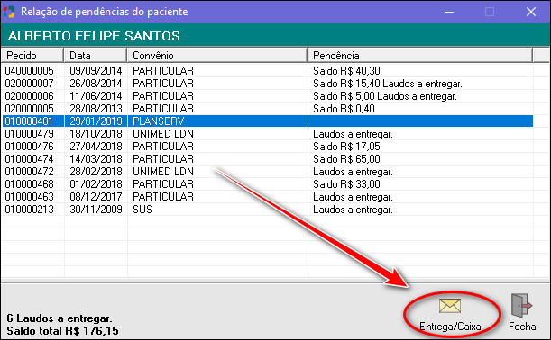Image resolution: width=551 pixels, height=340 pixels.
Task: Click Laudos a entregar for order 010000213
Action: click(353, 210)
